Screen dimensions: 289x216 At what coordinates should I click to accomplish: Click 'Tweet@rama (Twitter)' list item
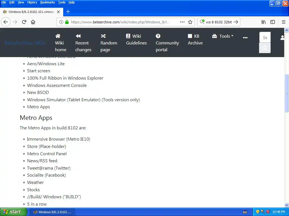pos(49,168)
